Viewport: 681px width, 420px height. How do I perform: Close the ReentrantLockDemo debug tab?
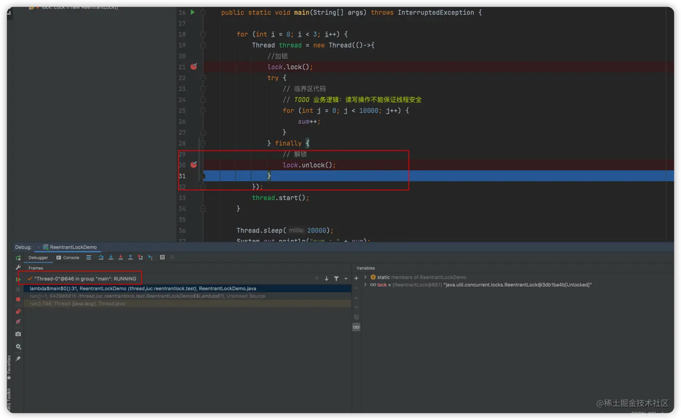[38, 247]
